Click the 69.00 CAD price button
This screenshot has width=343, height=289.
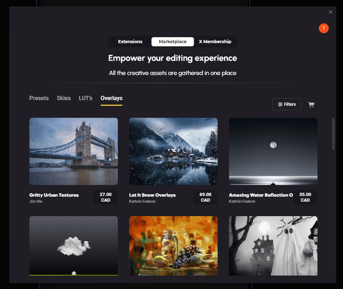[205, 197]
